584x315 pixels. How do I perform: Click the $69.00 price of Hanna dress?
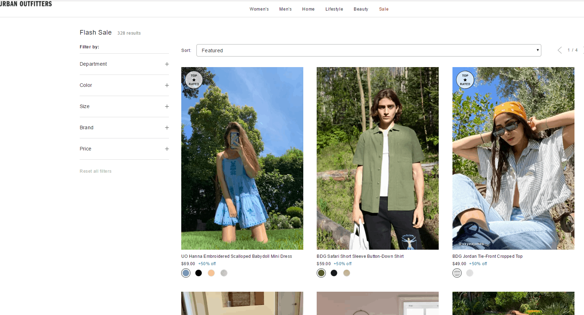[x=188, y=264]
